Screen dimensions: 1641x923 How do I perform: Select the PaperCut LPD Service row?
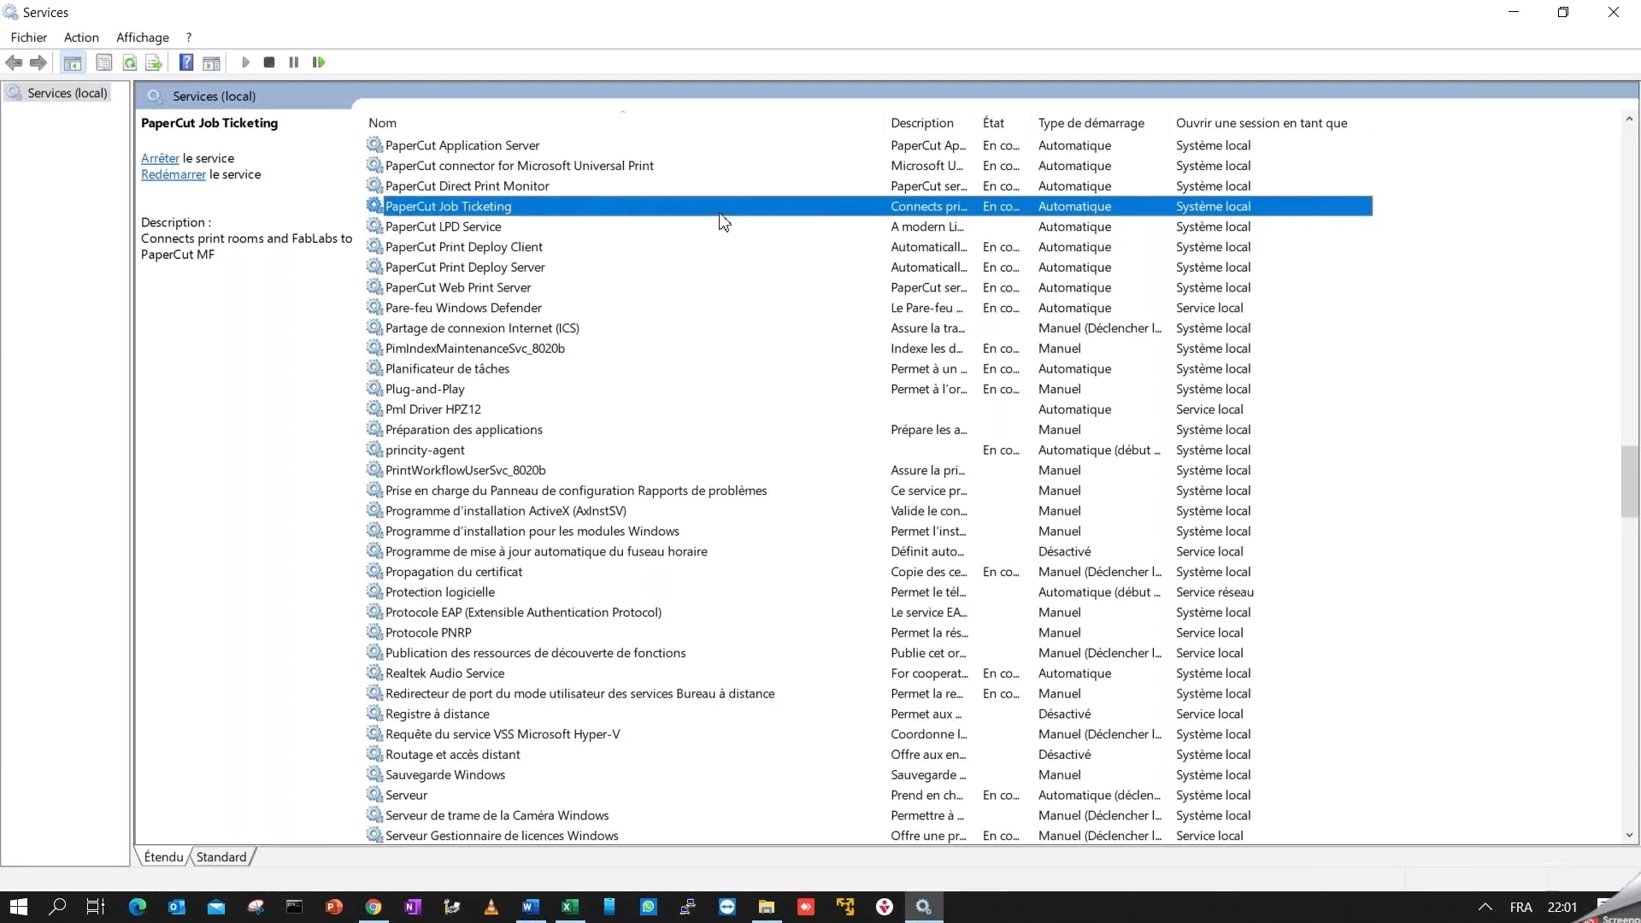point(443,226)
